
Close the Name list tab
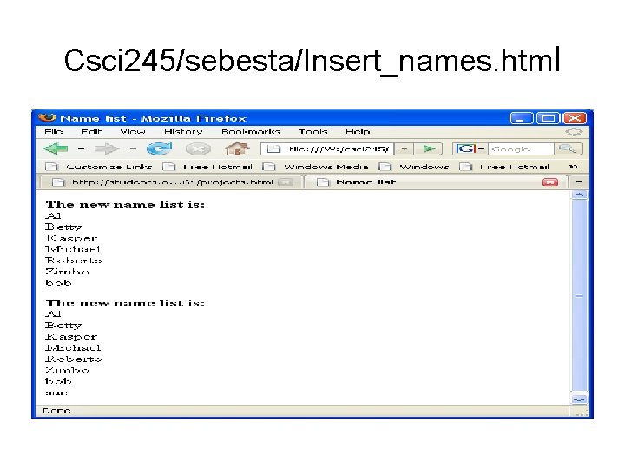(x=549, y=182)
